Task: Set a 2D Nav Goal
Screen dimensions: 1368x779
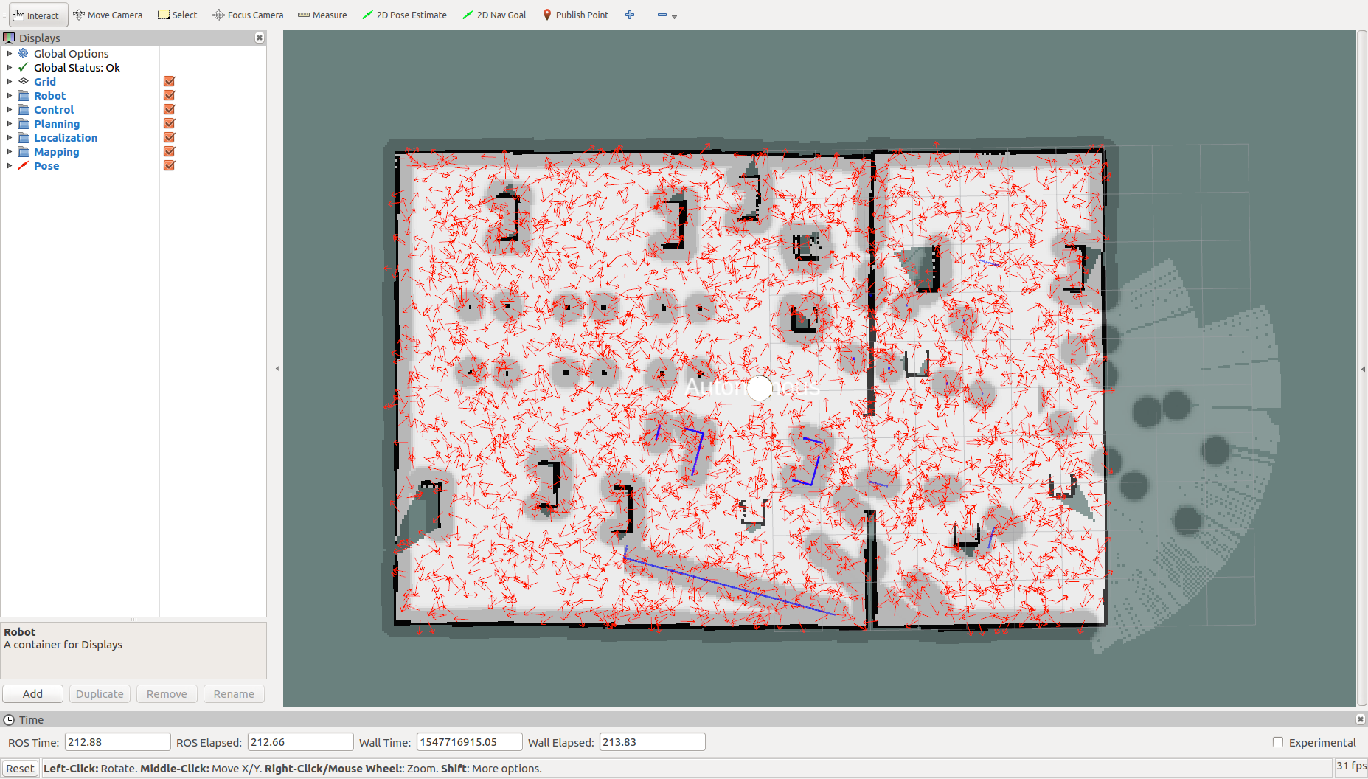Action: [x=494, y=15]
